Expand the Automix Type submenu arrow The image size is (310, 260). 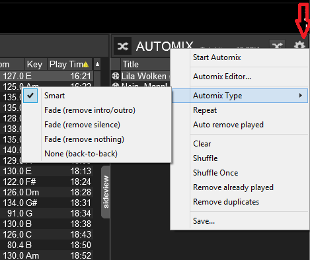click(301, 96)
